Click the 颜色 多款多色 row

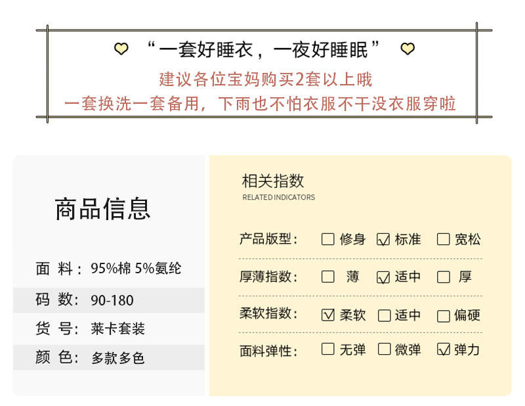[x=109, y=358]
